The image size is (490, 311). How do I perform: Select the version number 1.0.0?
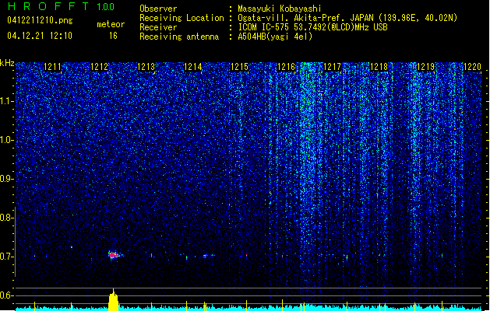(106, 7)
